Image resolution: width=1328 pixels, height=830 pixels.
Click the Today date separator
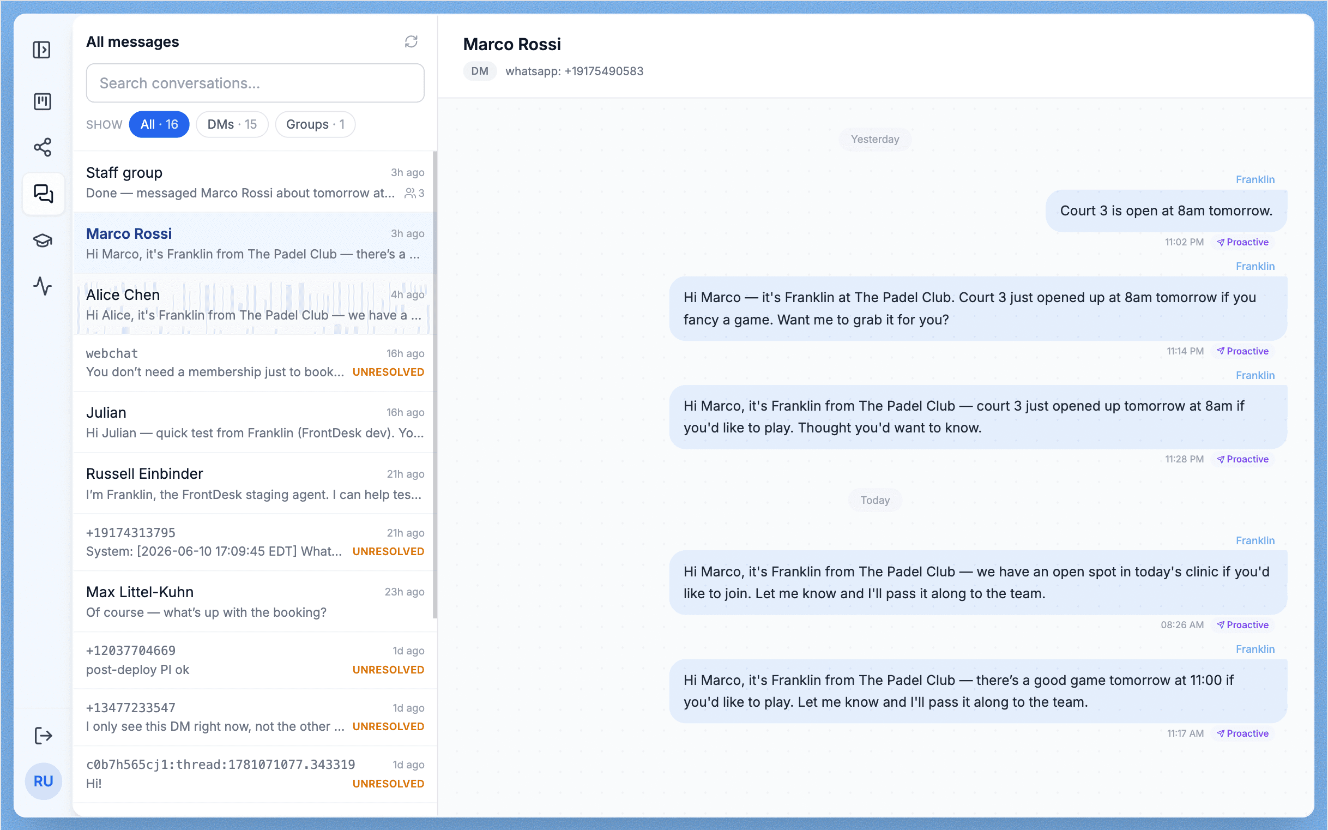(875, 500)
